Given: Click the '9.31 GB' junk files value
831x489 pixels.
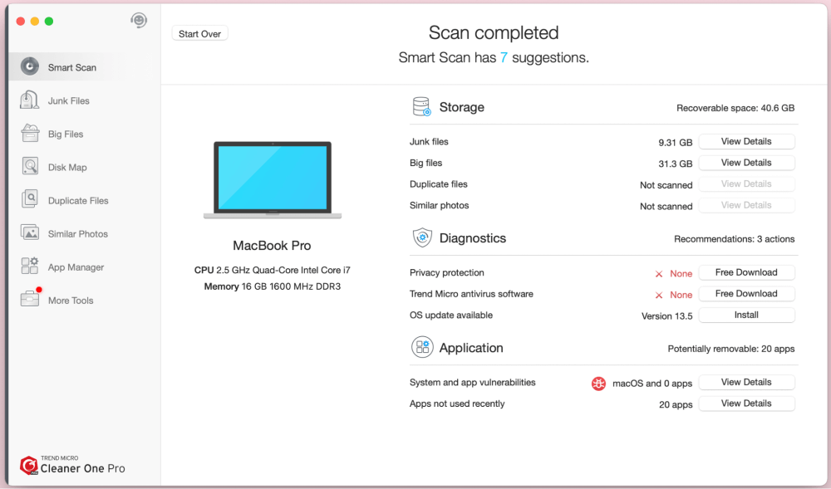Looking at the screenshot, I should tap(675, 142).
